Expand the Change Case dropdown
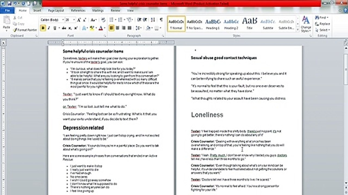 tap(94, 20)
